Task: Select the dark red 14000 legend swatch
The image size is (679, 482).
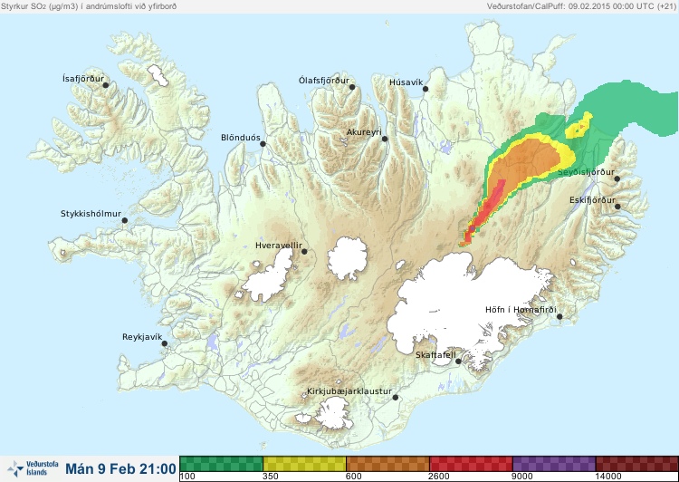Action: point(637,464)
